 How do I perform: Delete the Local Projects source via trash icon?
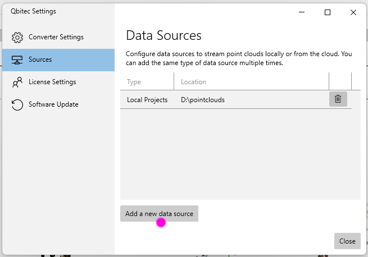pos(338,99)
